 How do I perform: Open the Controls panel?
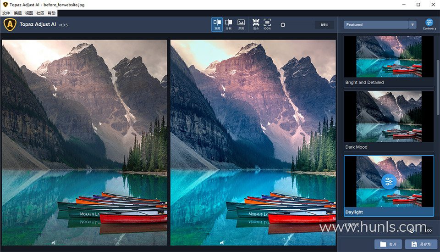point(429,24)
